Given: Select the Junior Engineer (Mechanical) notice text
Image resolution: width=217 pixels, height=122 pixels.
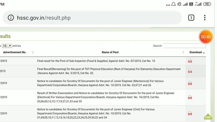Looking at the screenshot, I should point(100,83).
